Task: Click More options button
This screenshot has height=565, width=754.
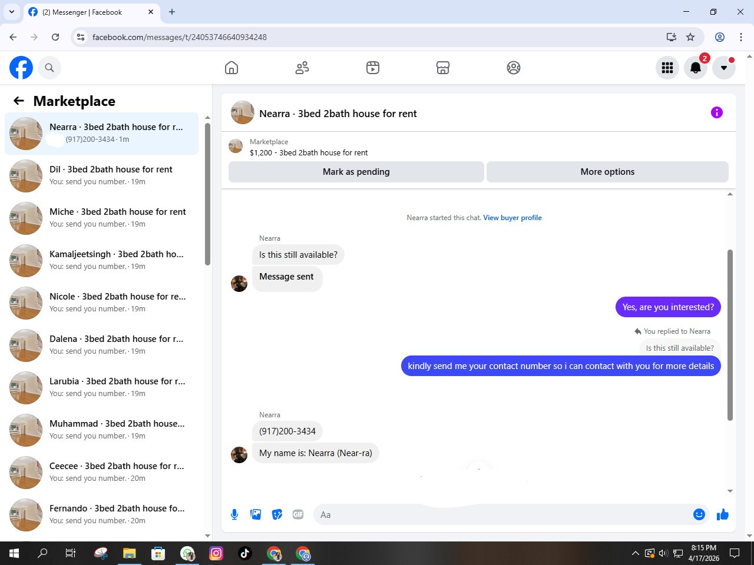Action: (607, 172)
